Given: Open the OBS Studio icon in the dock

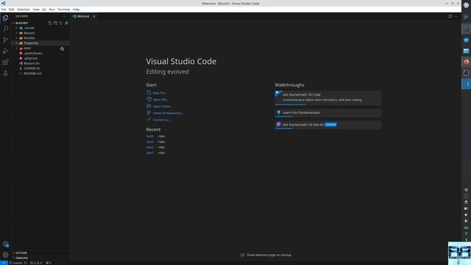Looking at the screenshot, I should (x=466, y=73).
